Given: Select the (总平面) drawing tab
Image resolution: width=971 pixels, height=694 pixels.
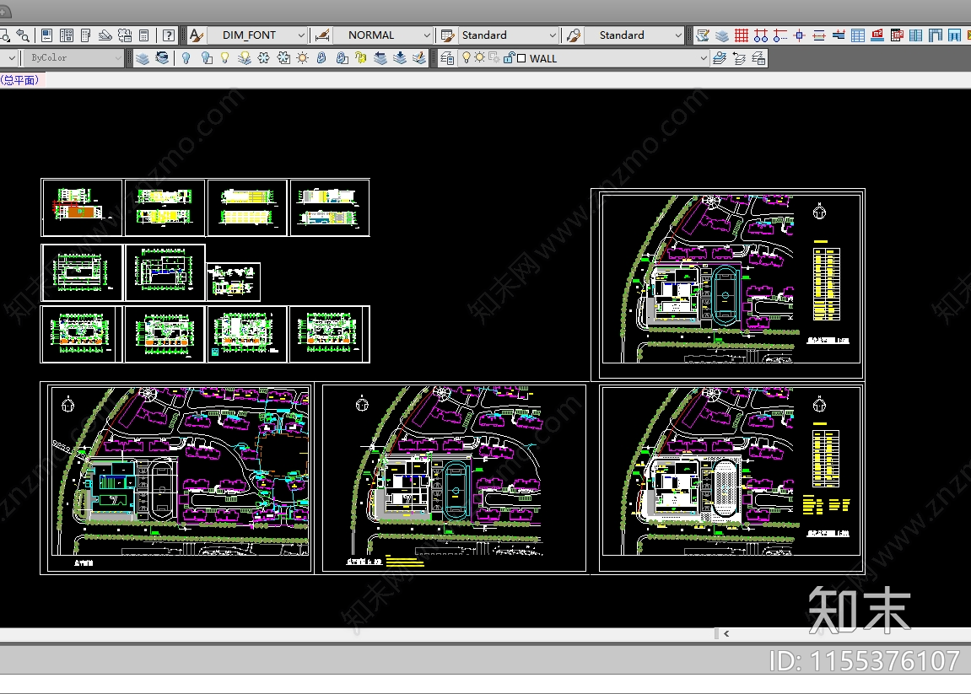Looking at the screenshot, I should [x=20, y=80].
